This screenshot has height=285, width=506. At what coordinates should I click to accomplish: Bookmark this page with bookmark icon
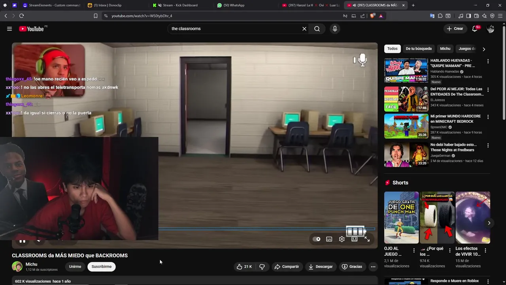coord(96,16)
